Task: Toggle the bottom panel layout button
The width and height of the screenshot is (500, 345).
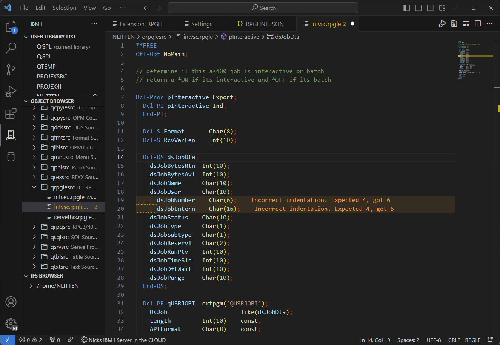Action: pyautogui.click(x=418, y=8)
